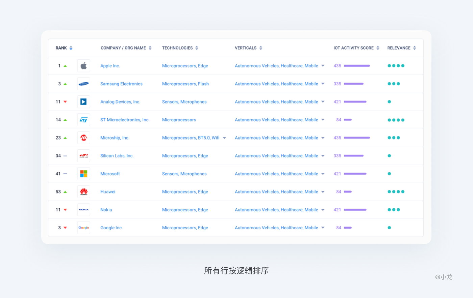Click the Nokia logo icon

(x=83, y=210)
